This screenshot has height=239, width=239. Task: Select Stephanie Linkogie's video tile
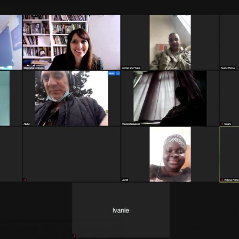tap(72, 43)
